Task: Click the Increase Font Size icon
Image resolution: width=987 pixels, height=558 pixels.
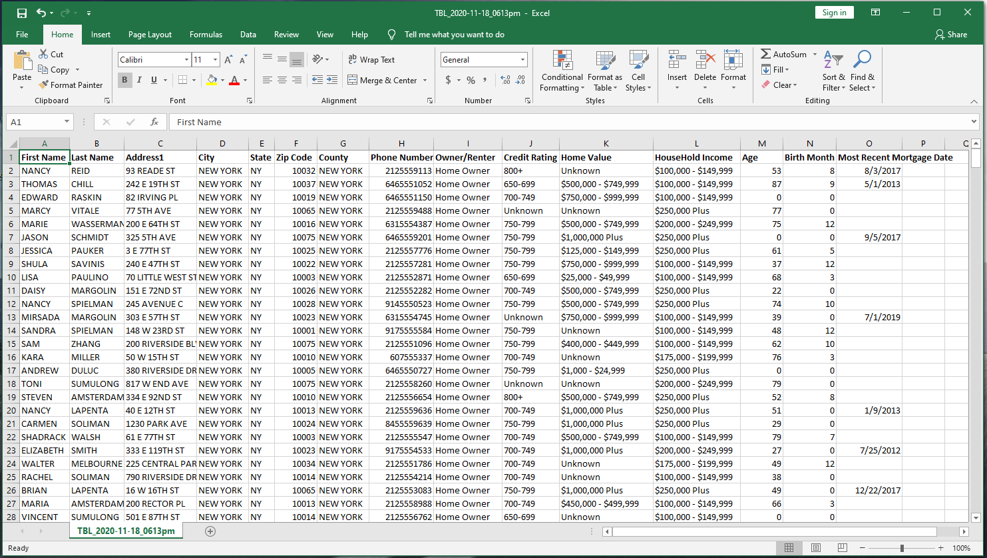Action: point(228,60)
